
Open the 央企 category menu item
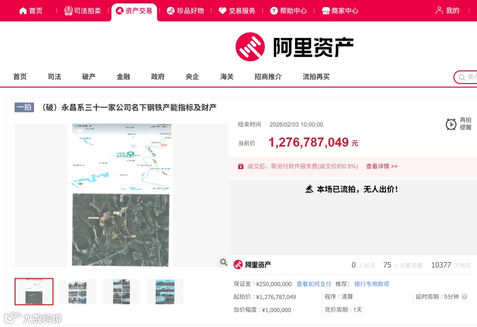tap(192, 77)
